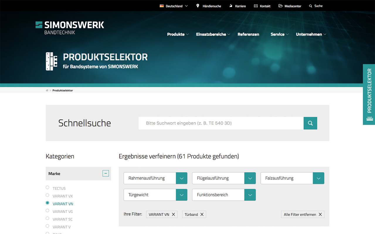
Task: Select the VARIANT V radio button
Action: coord(47,226)
